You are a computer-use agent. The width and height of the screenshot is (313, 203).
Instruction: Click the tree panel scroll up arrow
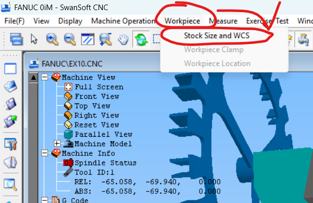34,77
